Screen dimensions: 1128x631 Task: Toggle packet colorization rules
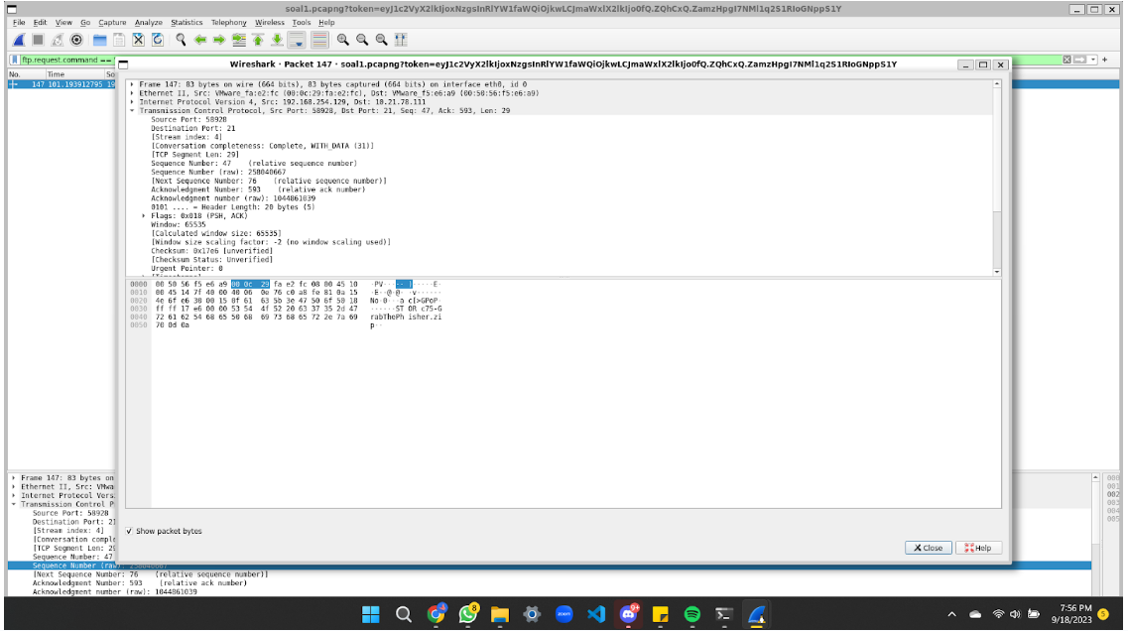319,41
